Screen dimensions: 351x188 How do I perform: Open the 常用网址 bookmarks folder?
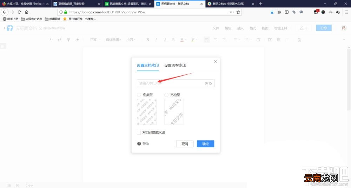coord(53,19)
